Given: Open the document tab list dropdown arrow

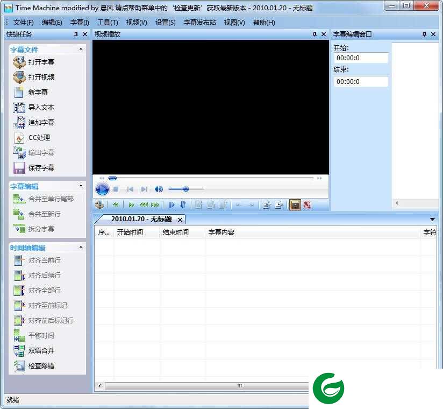Looking at the screenshot, I should [x=432, y=219].
